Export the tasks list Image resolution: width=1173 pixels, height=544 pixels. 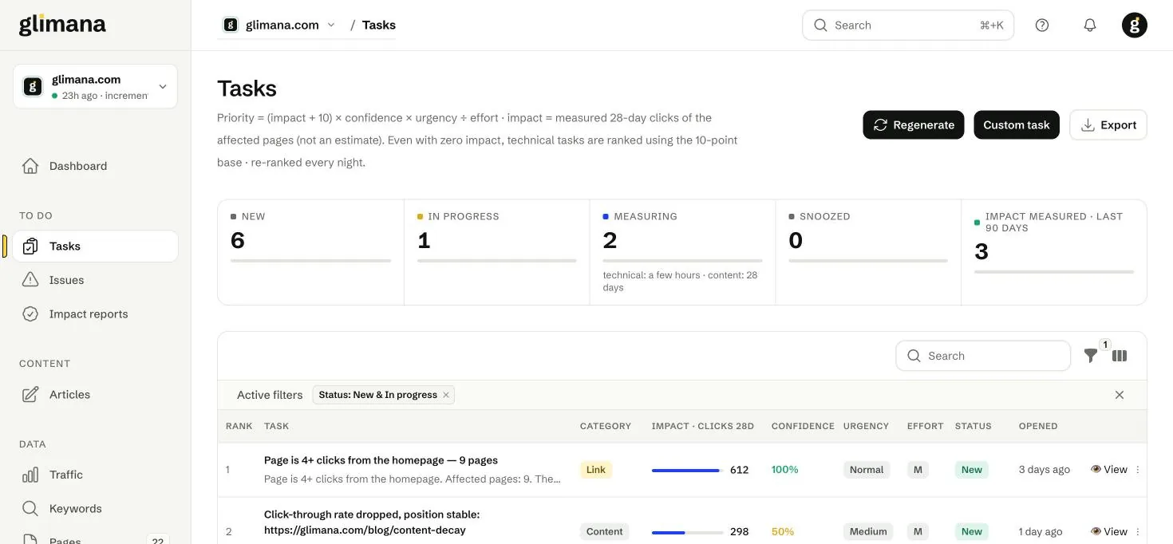point(1108,125)
